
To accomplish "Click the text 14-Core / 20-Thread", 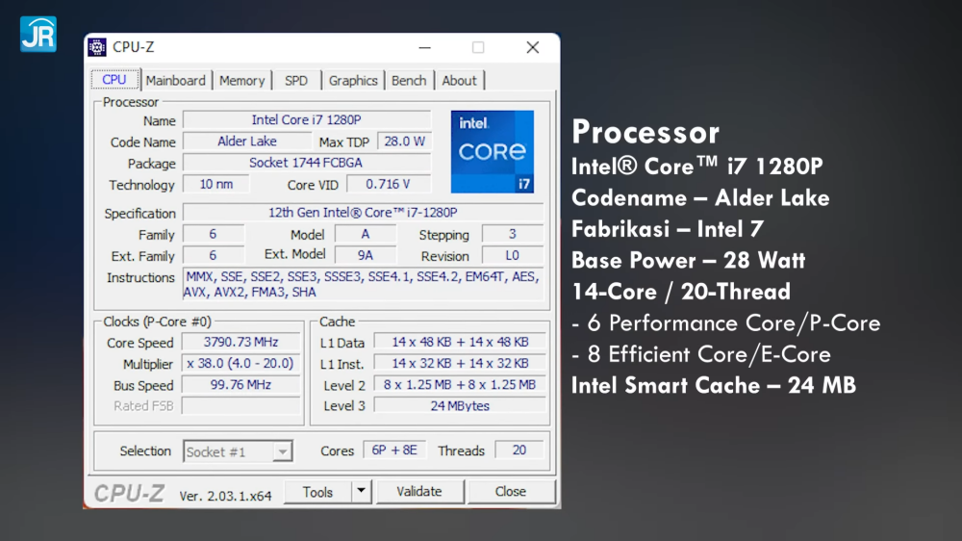I will pyautogui.click(x=681, y=292).
